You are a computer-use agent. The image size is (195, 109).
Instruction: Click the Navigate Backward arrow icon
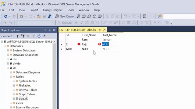pyautogui.click(x=6, y=16)
